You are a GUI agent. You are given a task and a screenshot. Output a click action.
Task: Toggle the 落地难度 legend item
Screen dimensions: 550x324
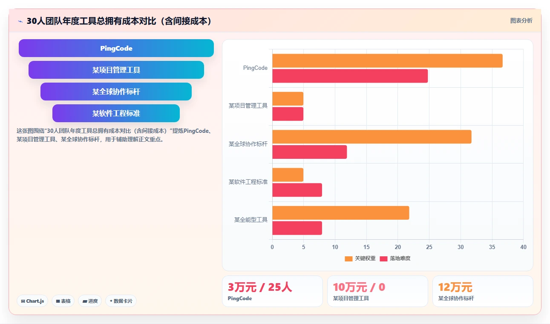pos(395,258)
